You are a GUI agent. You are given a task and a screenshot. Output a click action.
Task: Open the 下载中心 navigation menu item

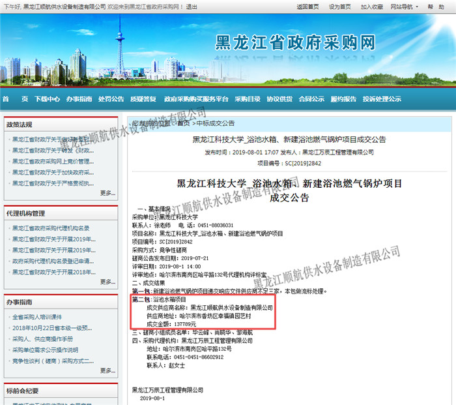pos(47,99)
